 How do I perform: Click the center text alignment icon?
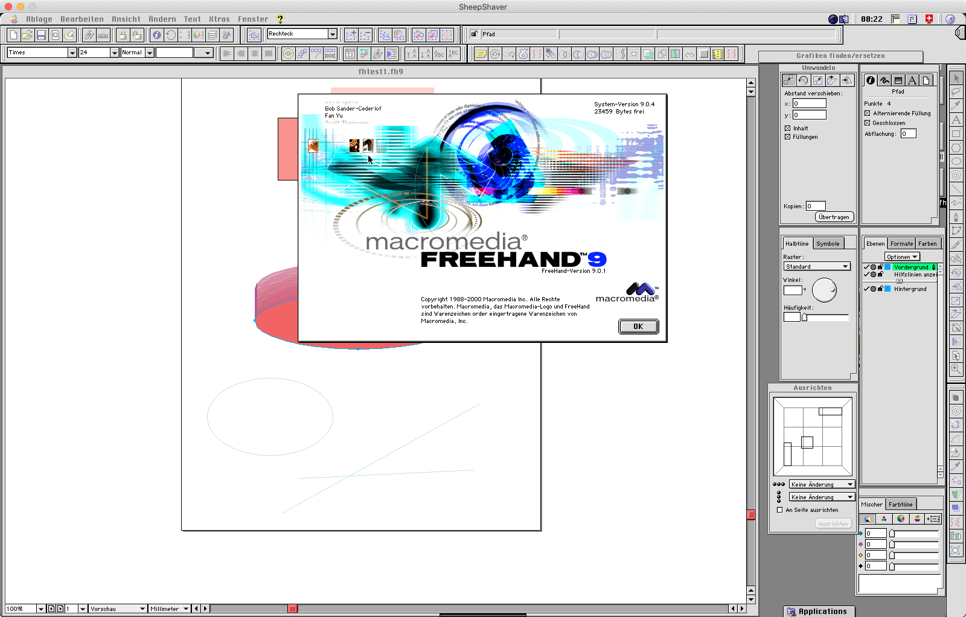point(255,54)
